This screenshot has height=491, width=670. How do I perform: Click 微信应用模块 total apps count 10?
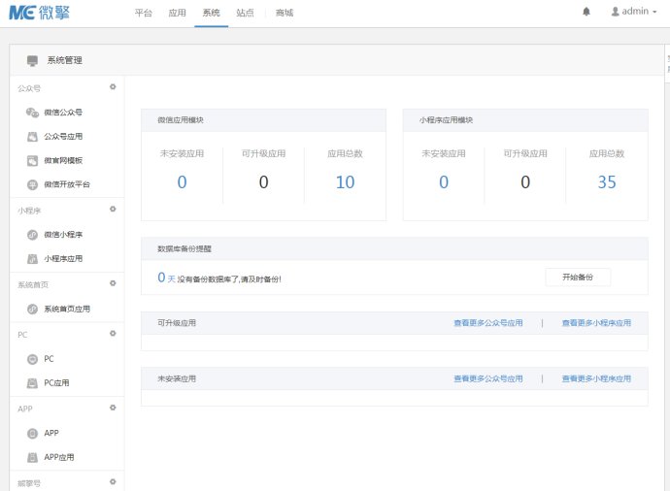tap(346, 182)
